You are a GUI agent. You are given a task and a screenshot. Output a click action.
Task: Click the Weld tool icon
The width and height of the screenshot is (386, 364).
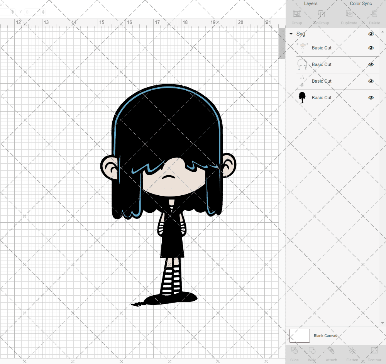coord(312,350)
